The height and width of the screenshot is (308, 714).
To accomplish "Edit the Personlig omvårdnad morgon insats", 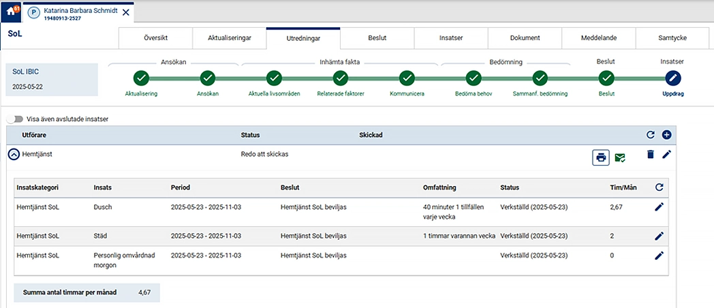I will point(659,256).
